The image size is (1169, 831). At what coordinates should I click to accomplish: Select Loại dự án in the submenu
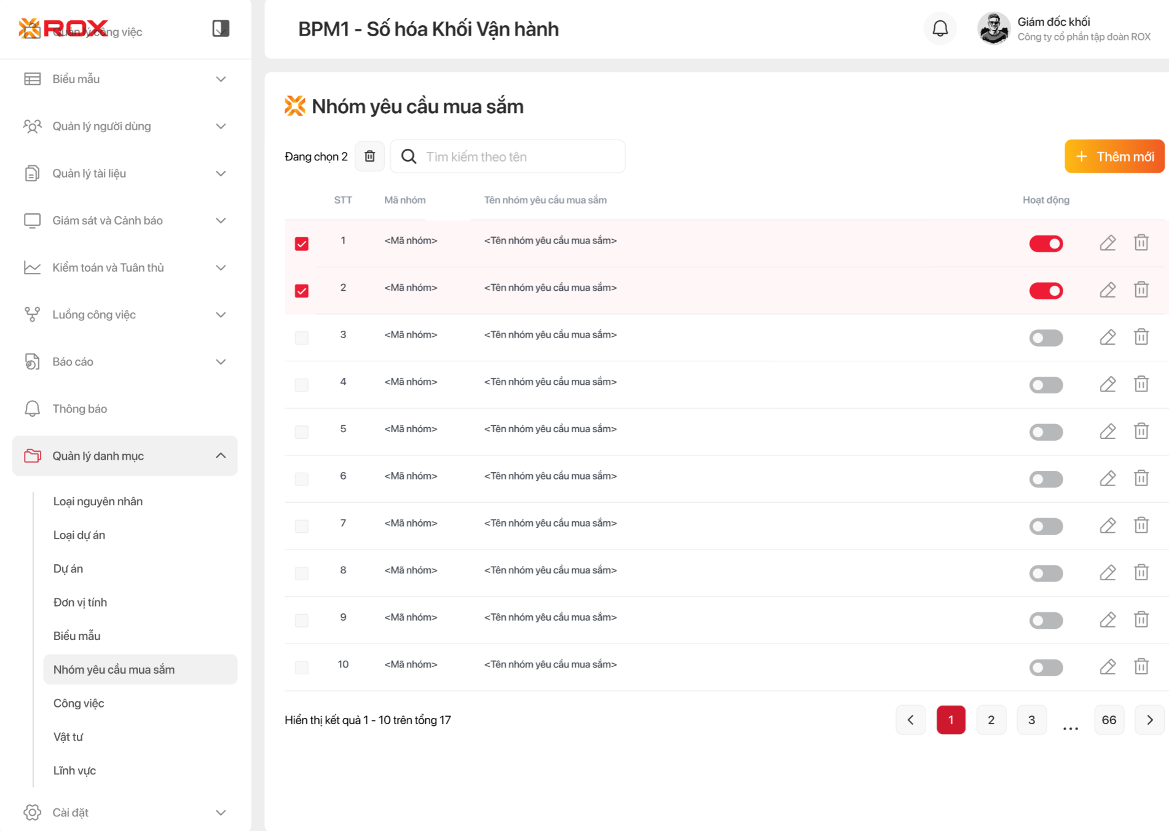point(79,535)
